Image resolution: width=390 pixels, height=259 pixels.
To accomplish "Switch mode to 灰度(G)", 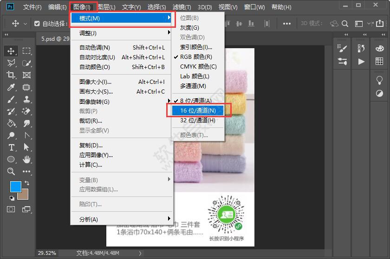I will pyautogui.click(x=189, y=27).
